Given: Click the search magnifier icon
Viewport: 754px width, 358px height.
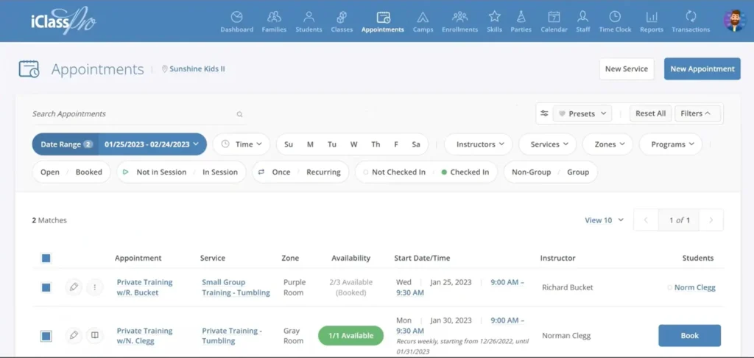Looking at the screenshot, I should pyautogui.click(x=239, y=114).
